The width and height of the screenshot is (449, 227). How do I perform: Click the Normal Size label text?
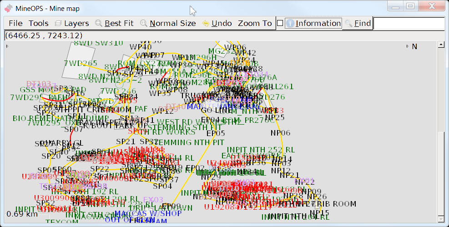173,23
